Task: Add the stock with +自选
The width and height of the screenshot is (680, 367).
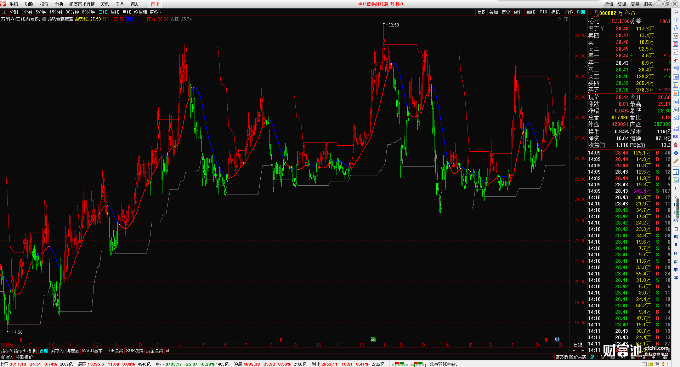Action: click(x=568, y=12)
